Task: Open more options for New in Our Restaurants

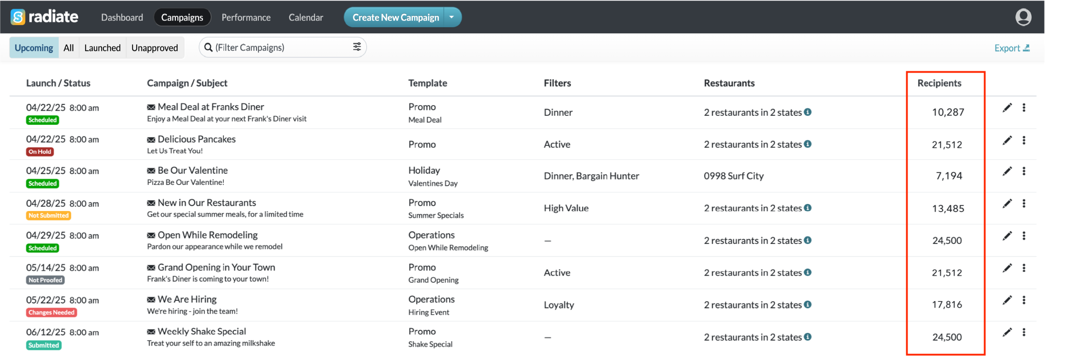Action: click(1024, 203)
